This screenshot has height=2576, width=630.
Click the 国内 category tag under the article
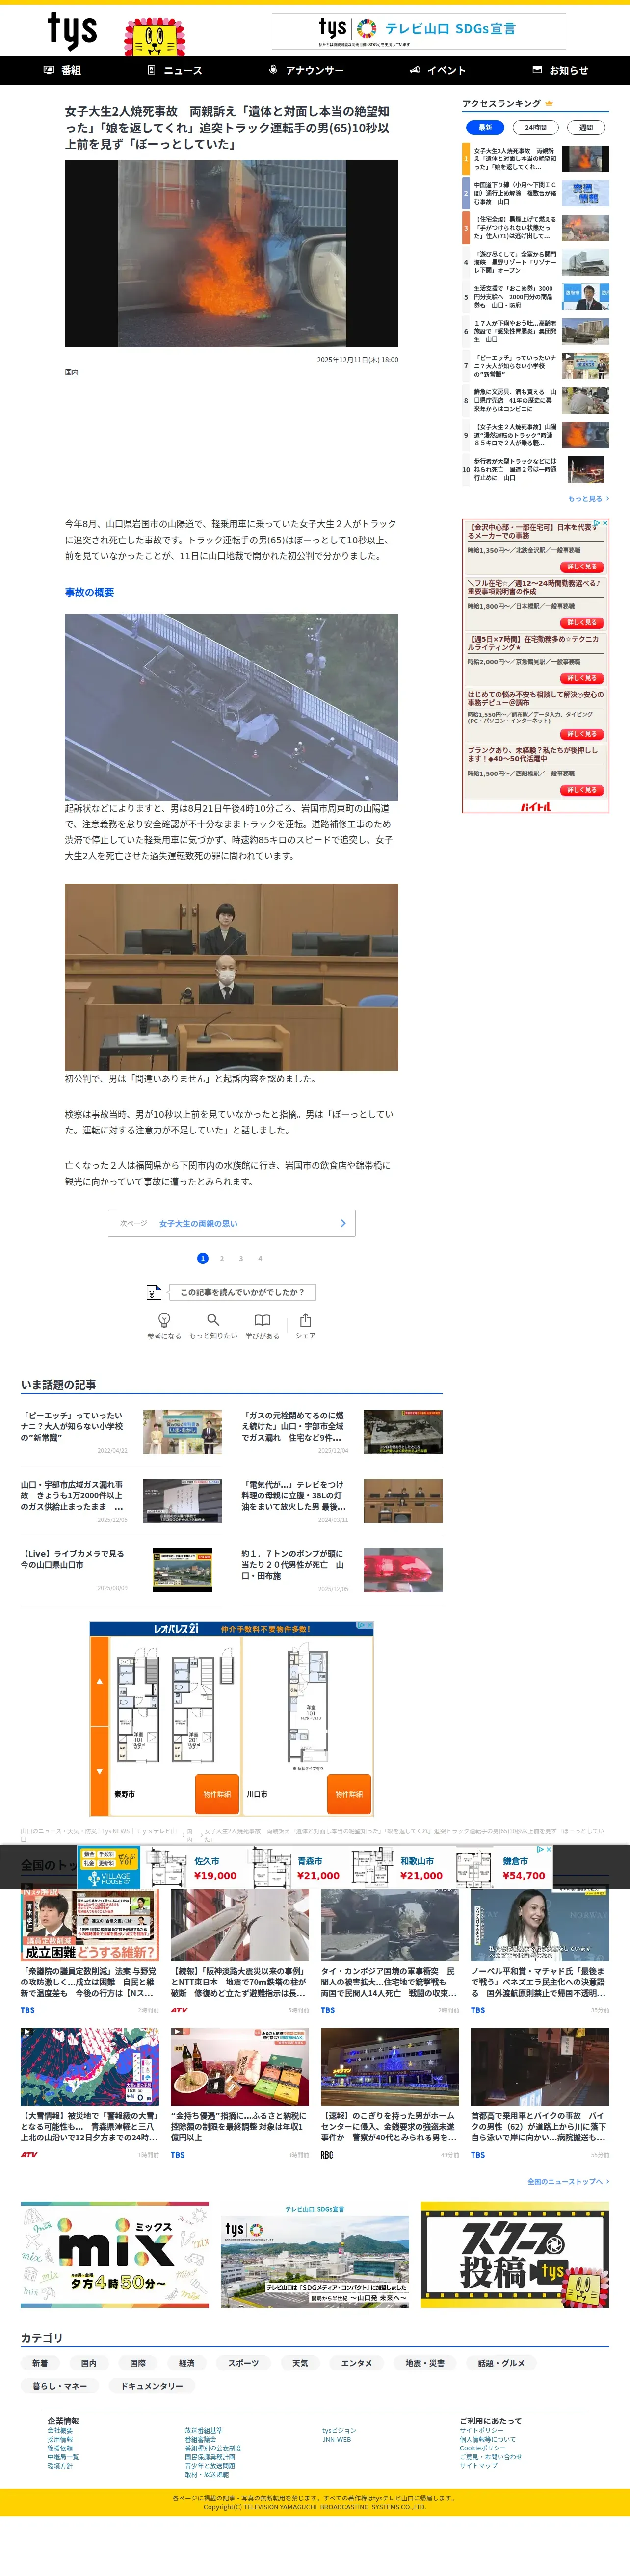point(71,372)
